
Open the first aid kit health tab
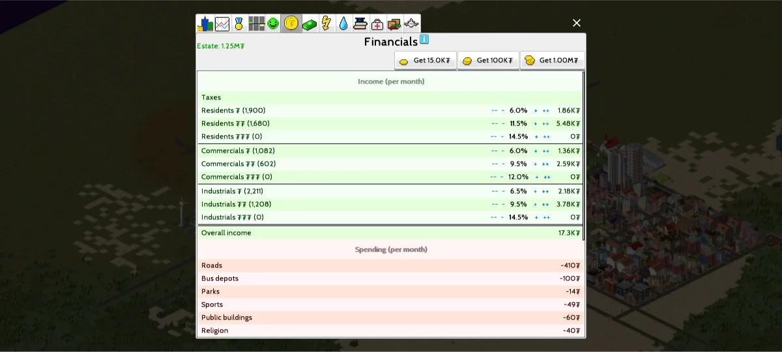pyautogui.click(x=377, y=24)
